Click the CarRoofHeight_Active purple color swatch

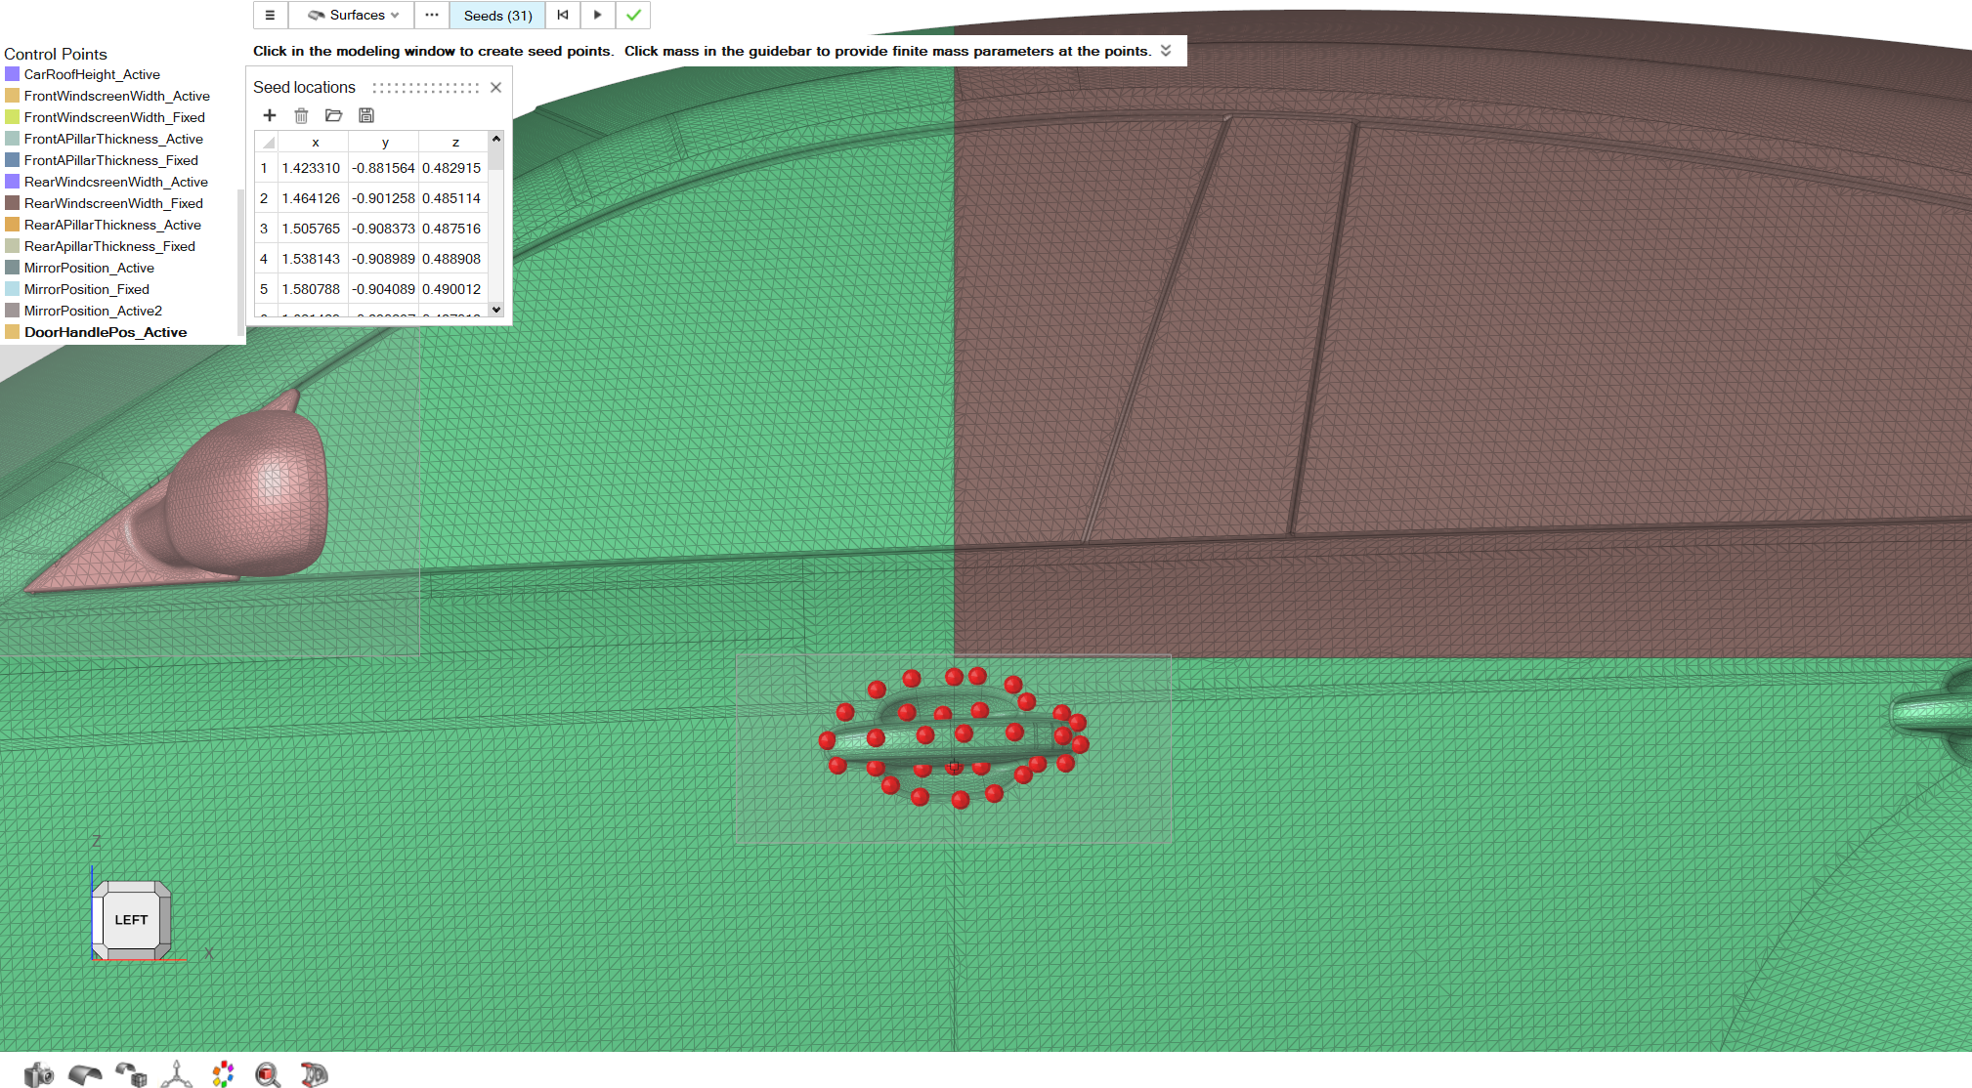click(x=12, y=74)
